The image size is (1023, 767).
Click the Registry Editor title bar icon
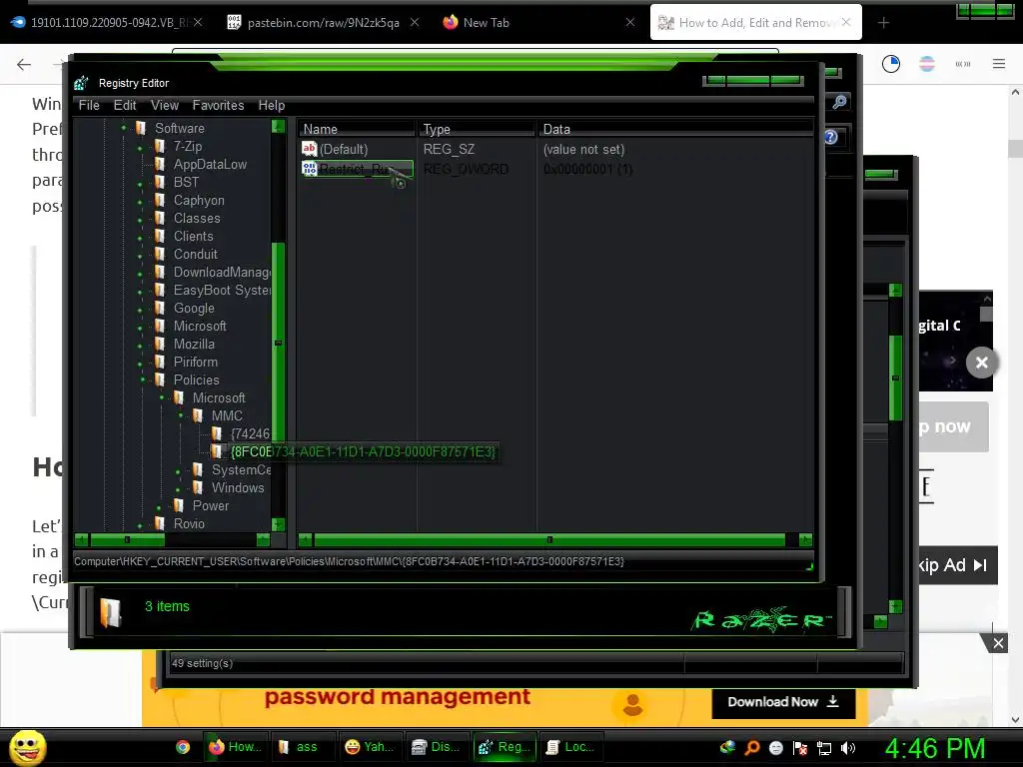pyautogui.click(x=82, y=83)
